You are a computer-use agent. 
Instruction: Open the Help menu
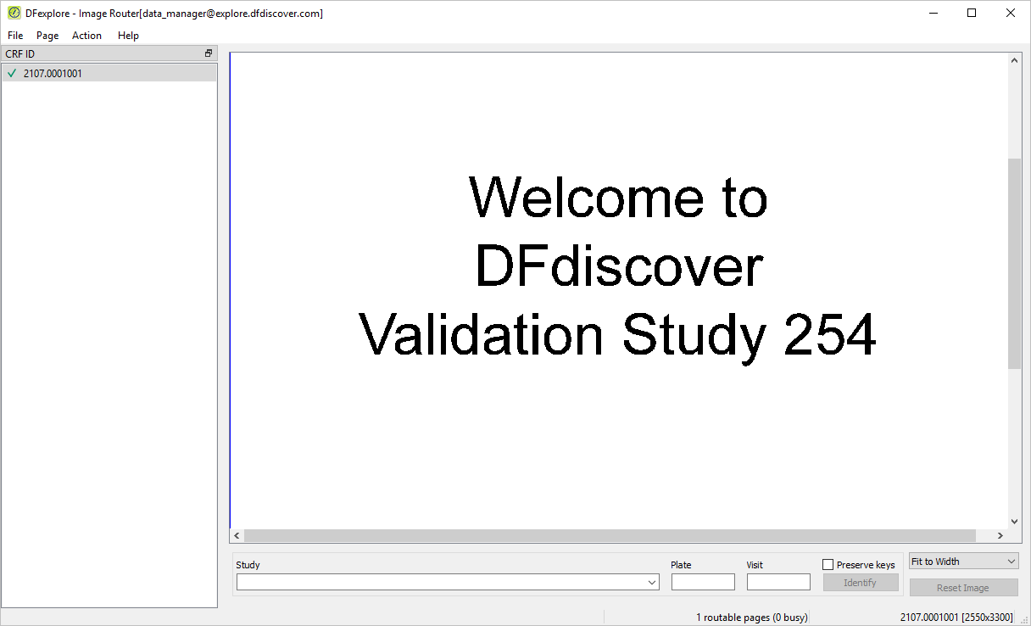(x=128, y=36)
